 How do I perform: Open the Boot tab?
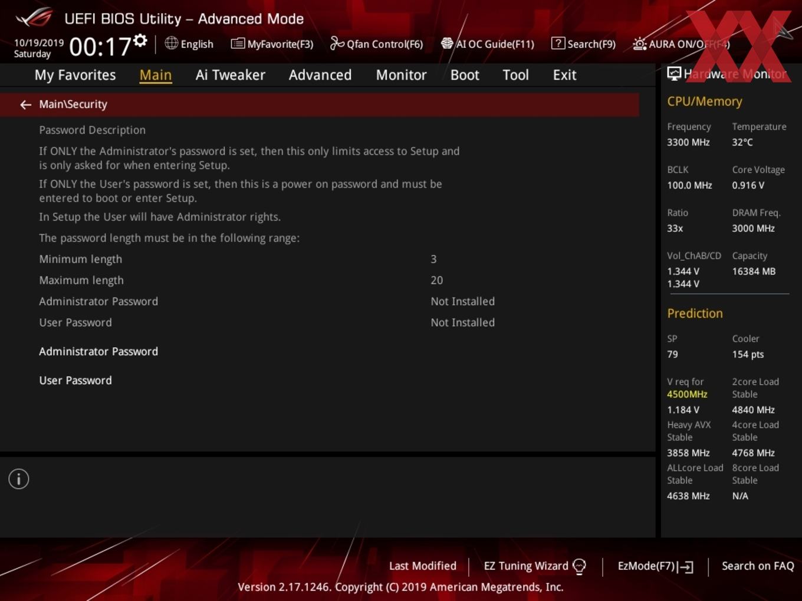pos(465,75)
